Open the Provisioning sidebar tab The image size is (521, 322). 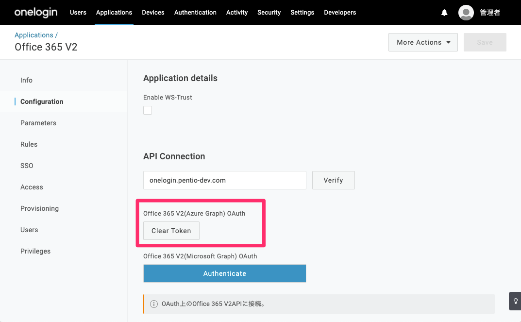39,208
